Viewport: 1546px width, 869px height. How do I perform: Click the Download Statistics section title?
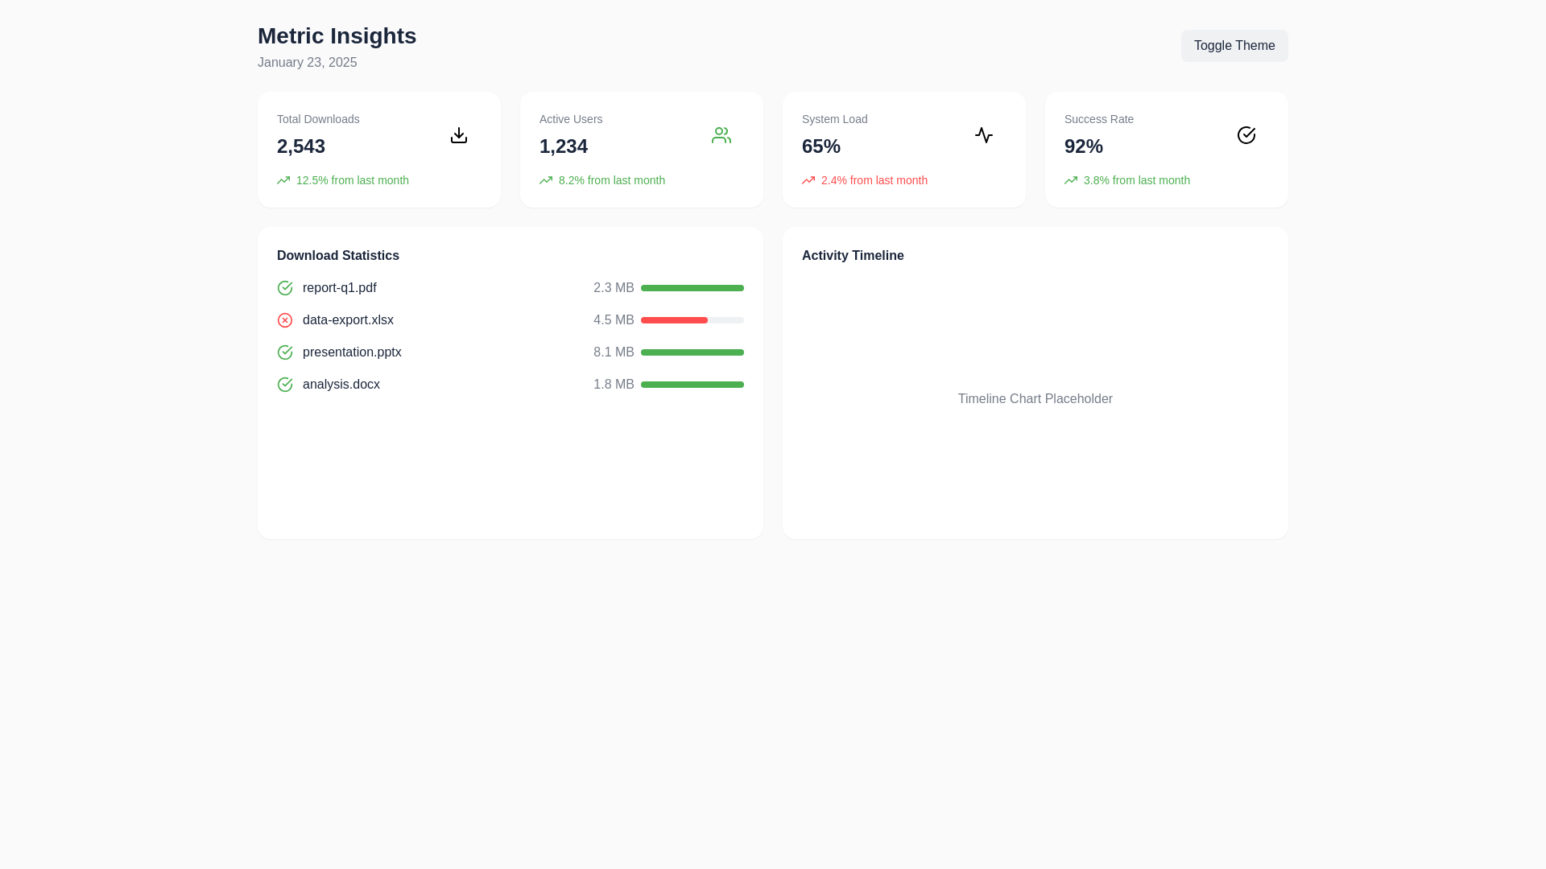[x=337, y=255]
